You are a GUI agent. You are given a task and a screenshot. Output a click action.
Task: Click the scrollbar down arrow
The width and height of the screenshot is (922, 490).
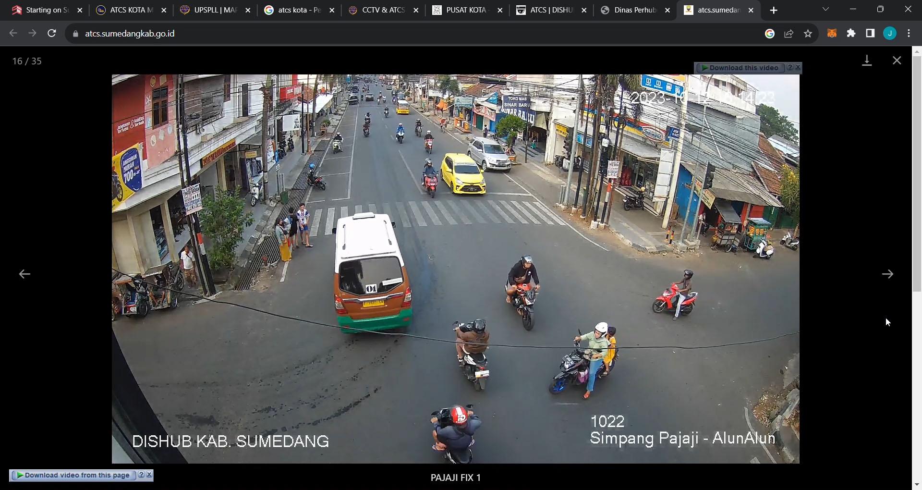point(917,485)
